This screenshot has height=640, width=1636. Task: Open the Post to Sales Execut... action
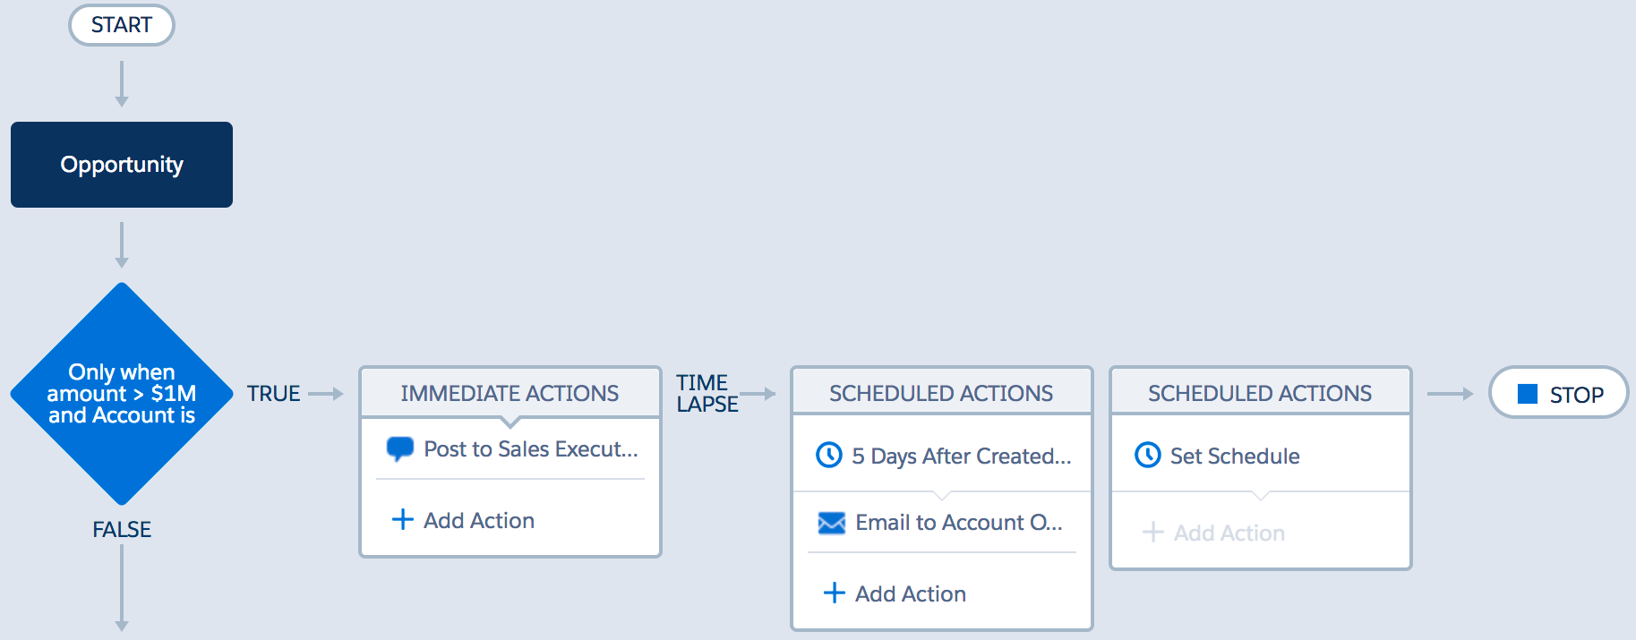pos(530,449)
